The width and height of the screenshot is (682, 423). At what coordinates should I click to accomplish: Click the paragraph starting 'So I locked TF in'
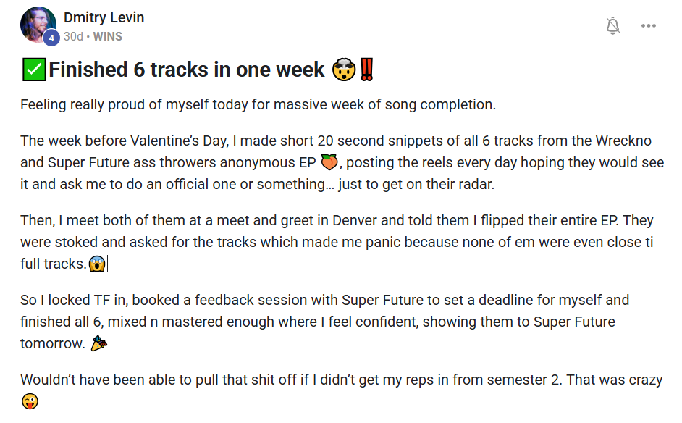[x=324, y=322]
